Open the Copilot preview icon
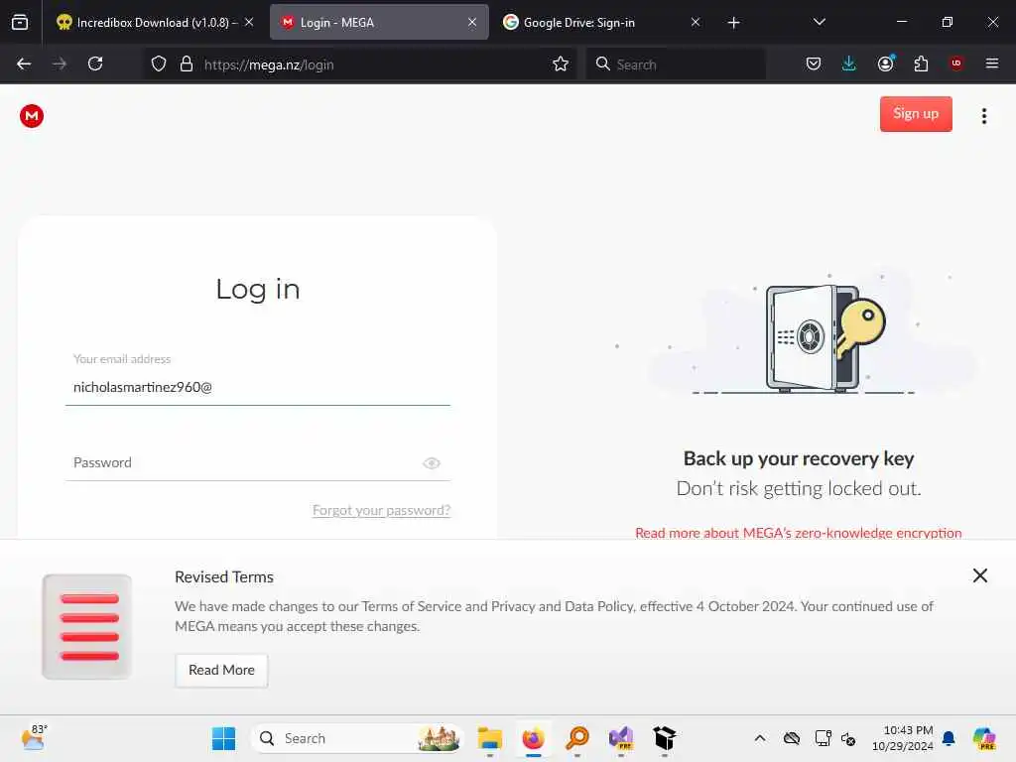Viewport: 1016px width, 762px height. point(983,738)
